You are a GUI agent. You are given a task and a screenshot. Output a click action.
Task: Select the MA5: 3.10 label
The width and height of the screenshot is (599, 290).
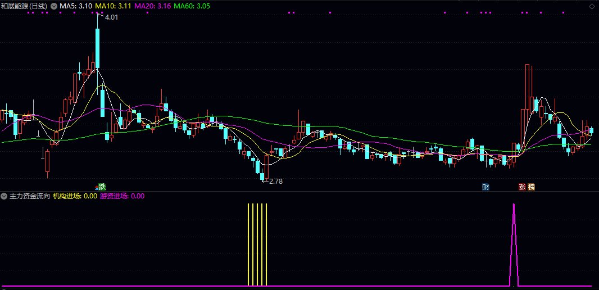(76, 6)
